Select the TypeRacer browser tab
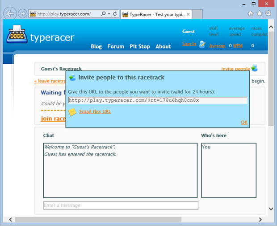Viewport: 277px width, 226px height. click(156, 14)
